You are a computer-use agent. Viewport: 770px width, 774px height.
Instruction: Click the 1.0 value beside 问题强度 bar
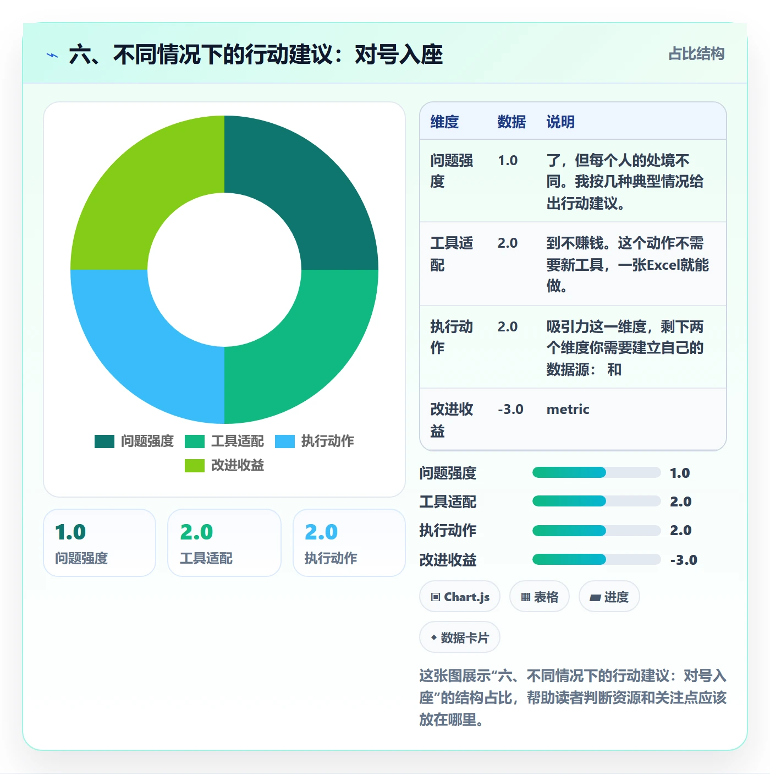click(680, 473)
